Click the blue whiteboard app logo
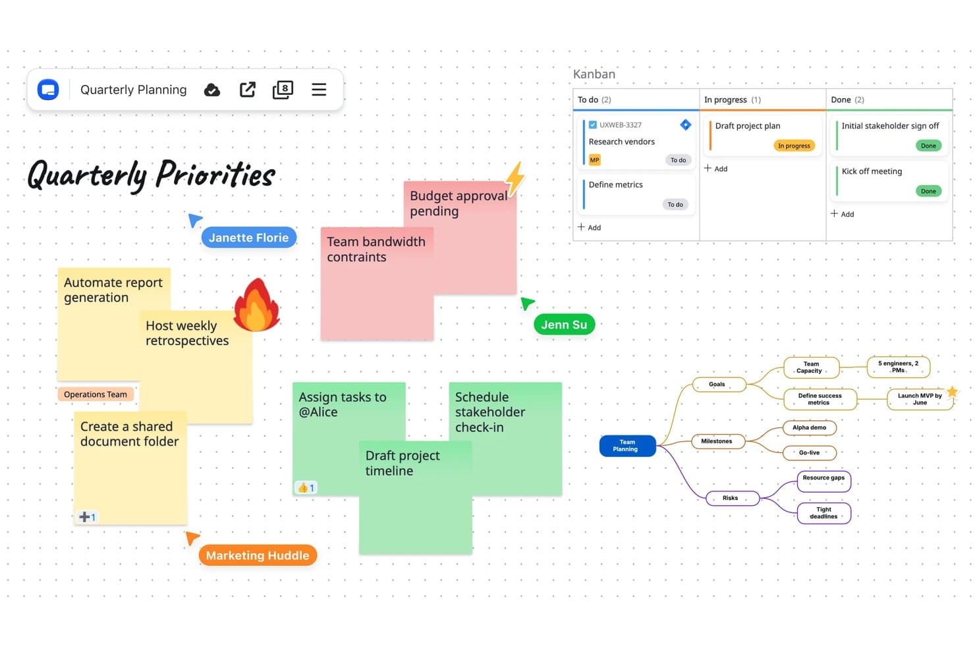The height and width of the screenshot is (650, 975). [x=48, y=90]
